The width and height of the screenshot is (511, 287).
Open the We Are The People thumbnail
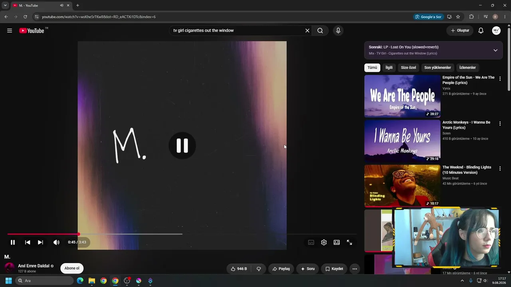click(x=402, y=96)
